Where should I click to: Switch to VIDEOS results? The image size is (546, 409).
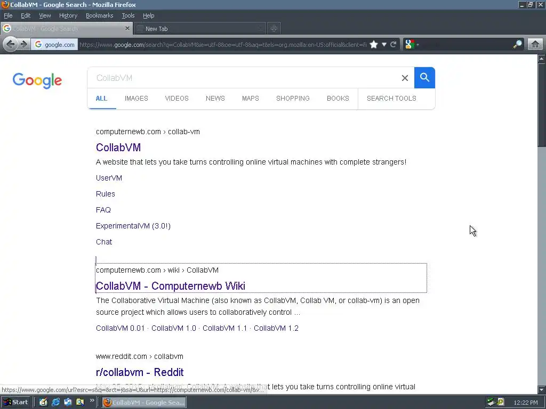(x=176, y=99)
